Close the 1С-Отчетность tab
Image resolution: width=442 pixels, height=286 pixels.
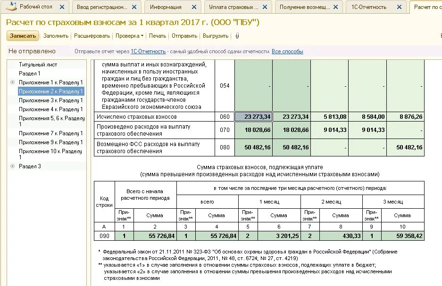(x=399, y=7)
